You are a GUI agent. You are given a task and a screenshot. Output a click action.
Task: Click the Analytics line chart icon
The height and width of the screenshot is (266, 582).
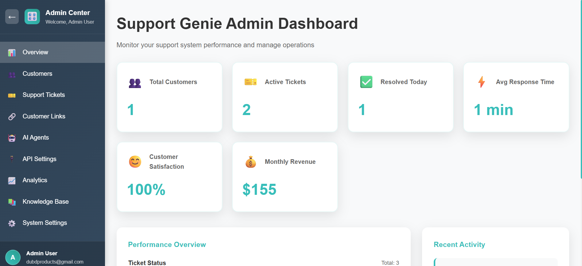(x=12, y=181)
